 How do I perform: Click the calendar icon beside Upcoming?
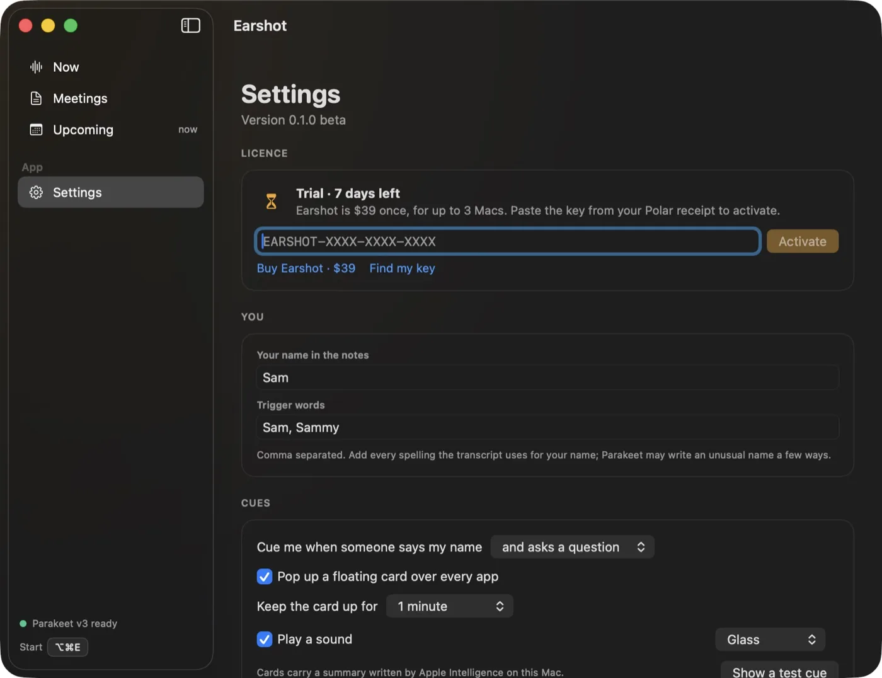37,130
